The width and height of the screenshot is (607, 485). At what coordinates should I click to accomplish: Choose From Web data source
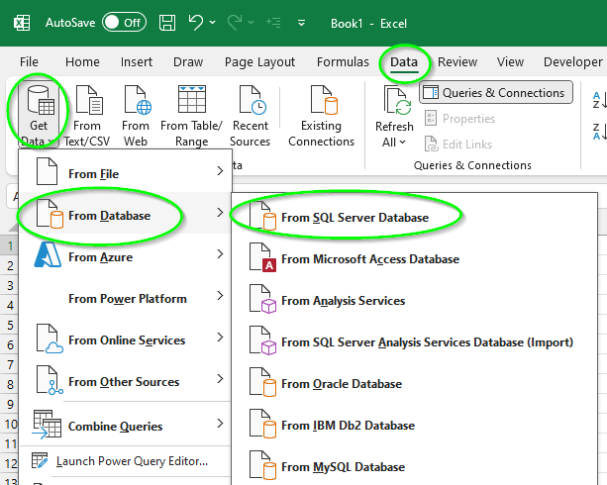(x=136, y=116)
